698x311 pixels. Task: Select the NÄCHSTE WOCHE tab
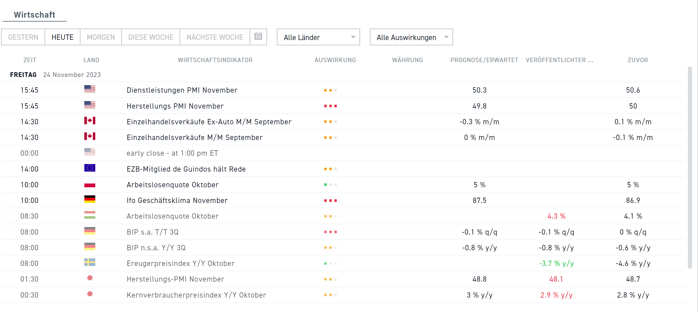[x=215, y=37]
